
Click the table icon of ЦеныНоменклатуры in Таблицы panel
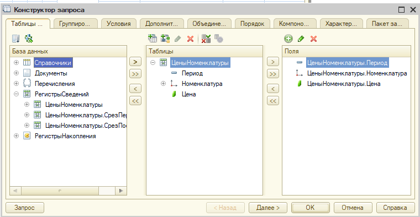click(x=164, y=63)
